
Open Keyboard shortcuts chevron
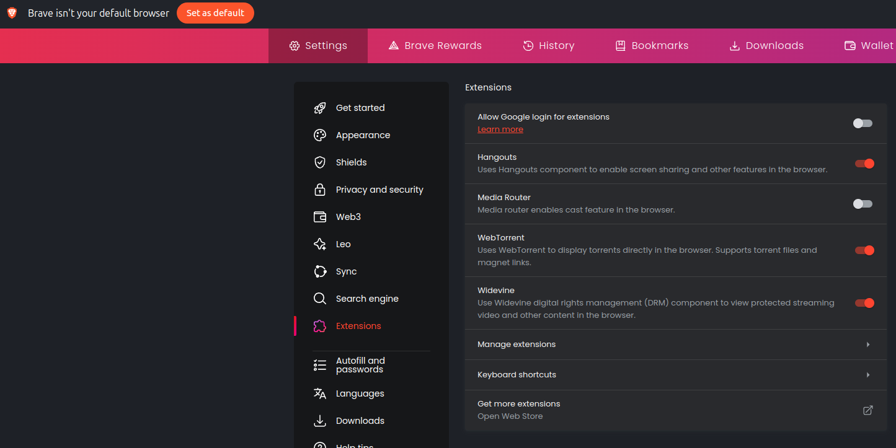[868, 375]
